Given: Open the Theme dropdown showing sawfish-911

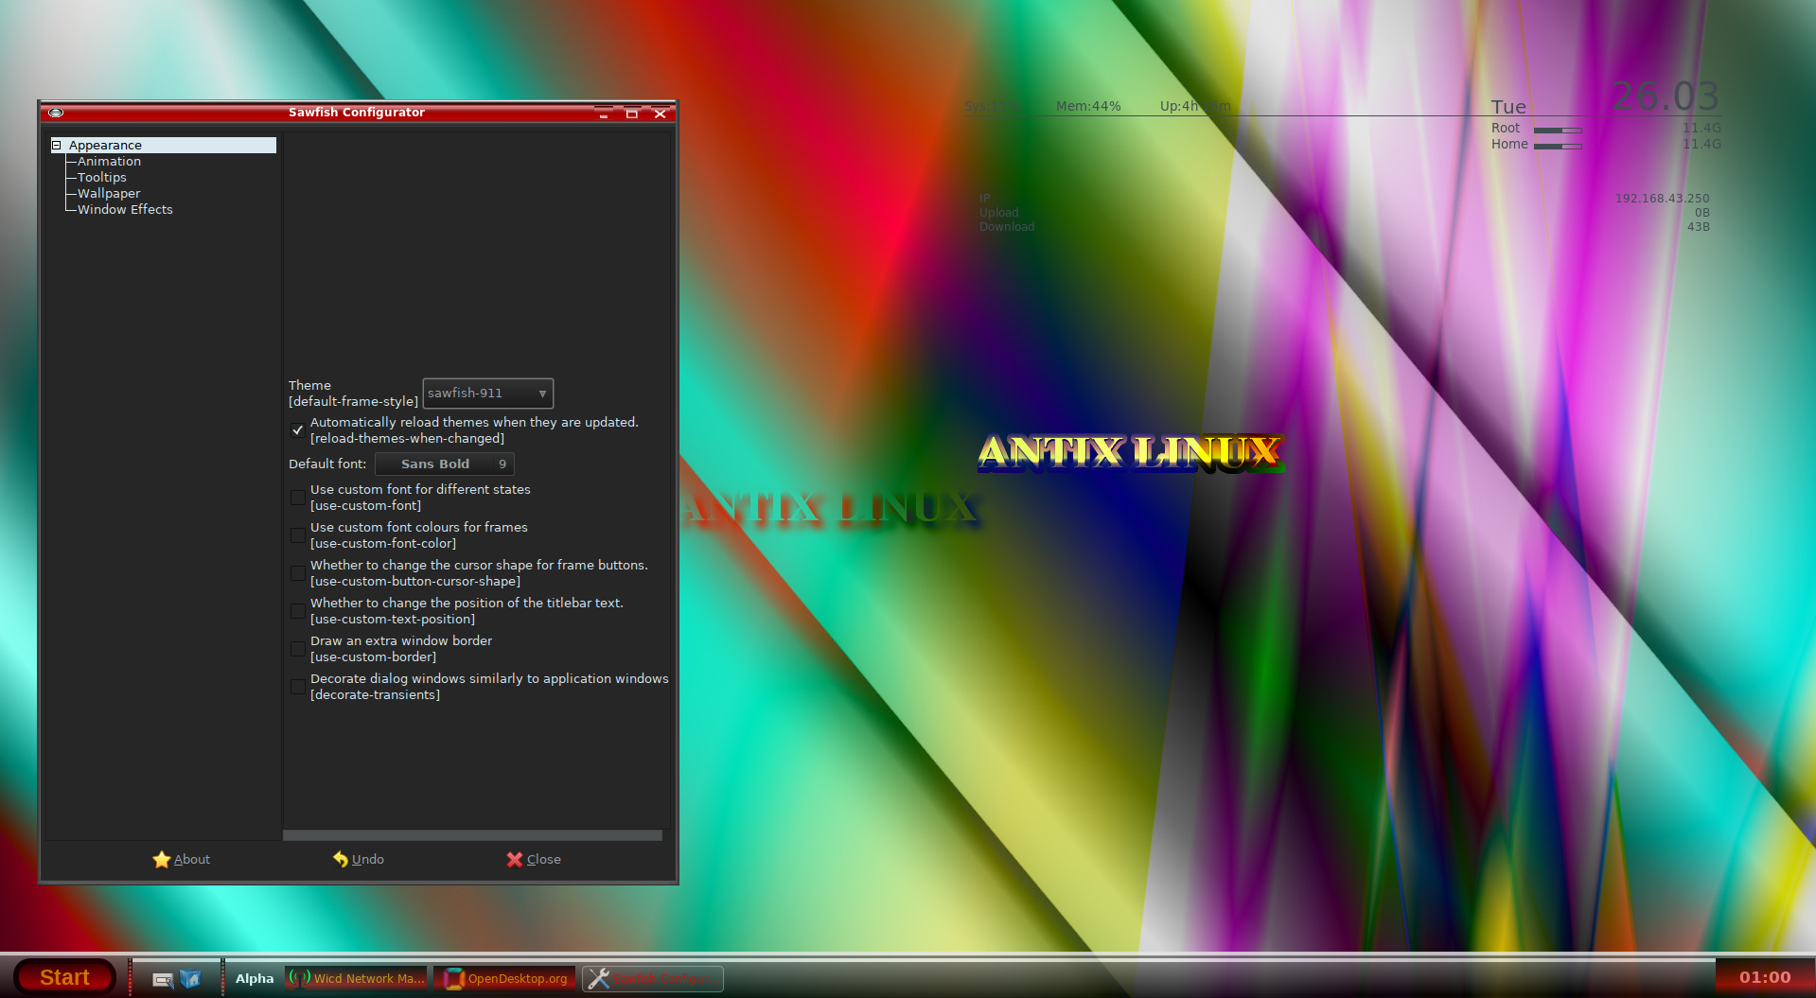Looking at the screenshot, I should coord(487,393).
